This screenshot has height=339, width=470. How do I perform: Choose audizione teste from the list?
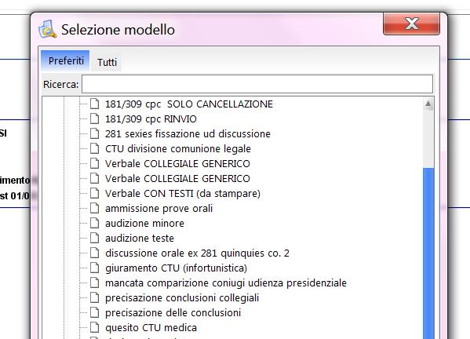[140, 238]
